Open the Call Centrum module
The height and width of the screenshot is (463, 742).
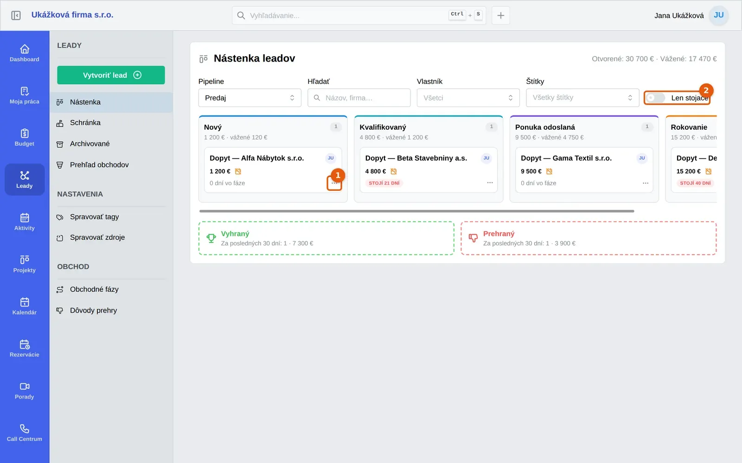[25, 432]
